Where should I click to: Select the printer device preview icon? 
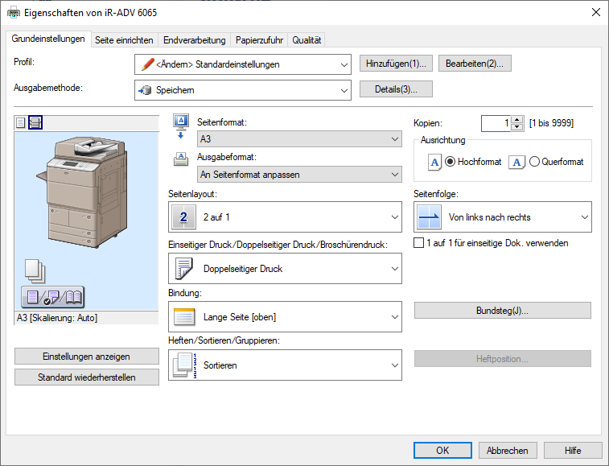35,122
